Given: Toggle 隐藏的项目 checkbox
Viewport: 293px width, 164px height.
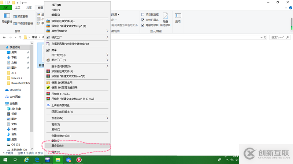Looking at the screenshot, I should pyautogui.click(x=143, y=25).
